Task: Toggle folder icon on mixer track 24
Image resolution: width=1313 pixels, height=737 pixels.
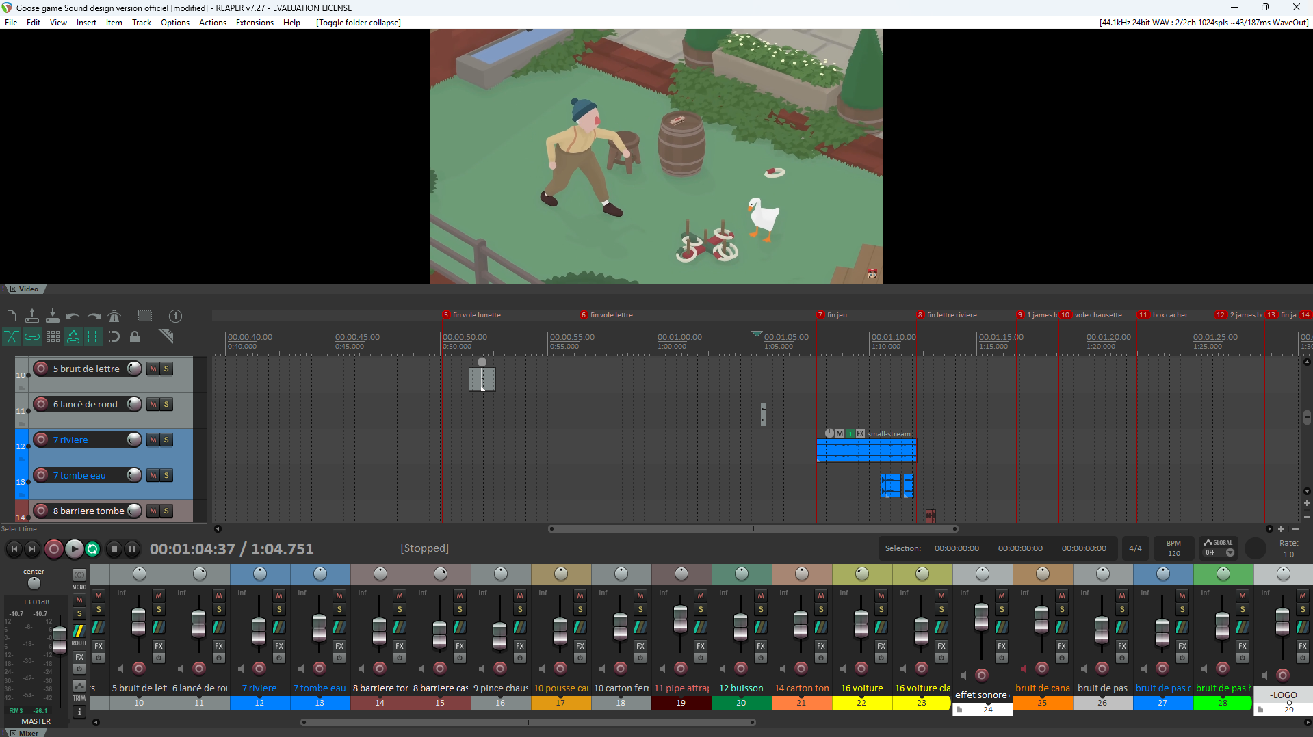Action: coord(959,710)
